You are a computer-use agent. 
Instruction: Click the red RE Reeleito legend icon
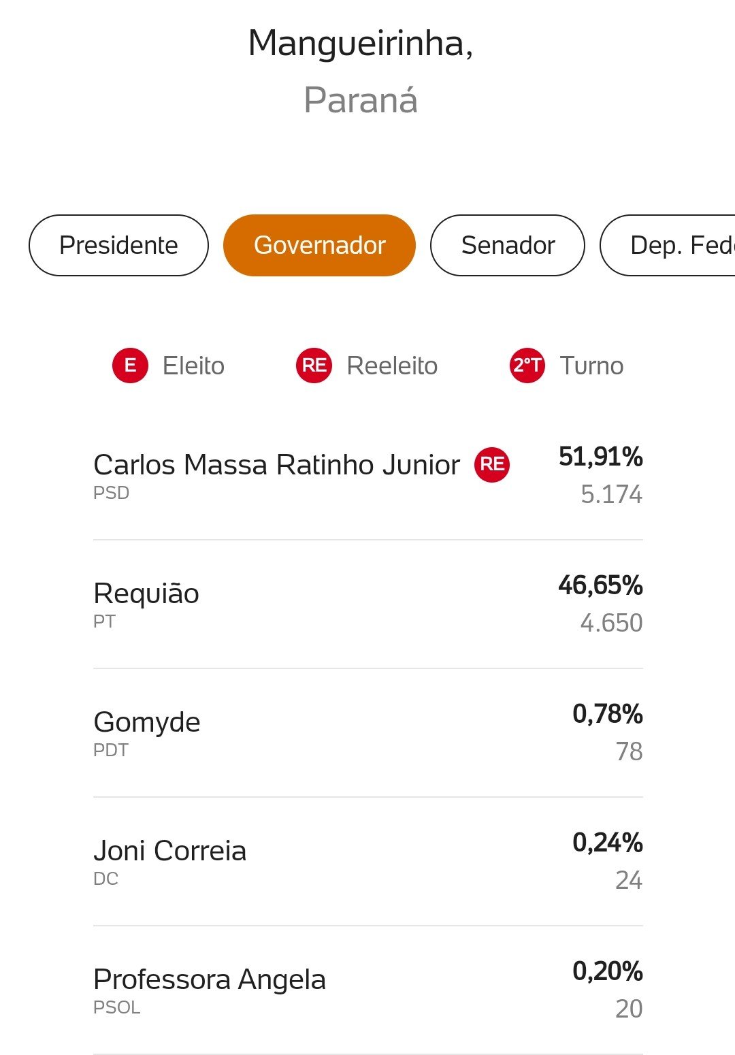[314, 366]
